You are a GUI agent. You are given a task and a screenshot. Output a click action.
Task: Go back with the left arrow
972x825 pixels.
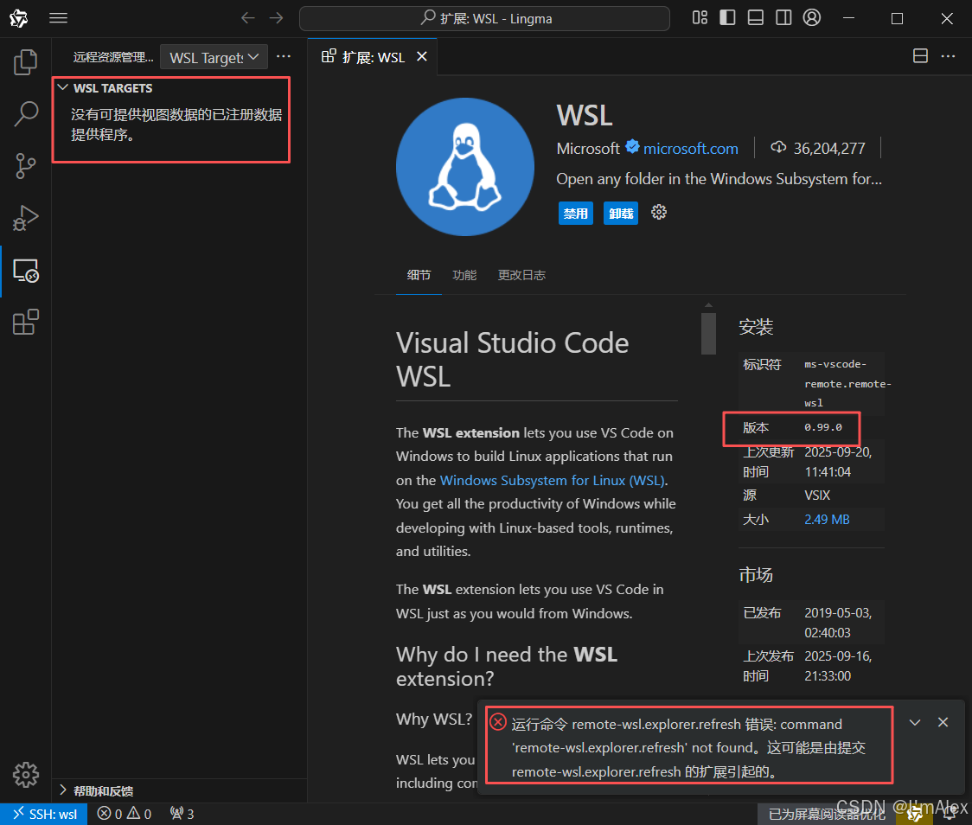(248, 18)
